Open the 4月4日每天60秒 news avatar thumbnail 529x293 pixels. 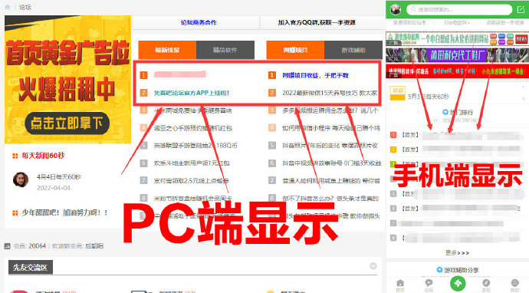pyautogui.click(x=21, y=179)
